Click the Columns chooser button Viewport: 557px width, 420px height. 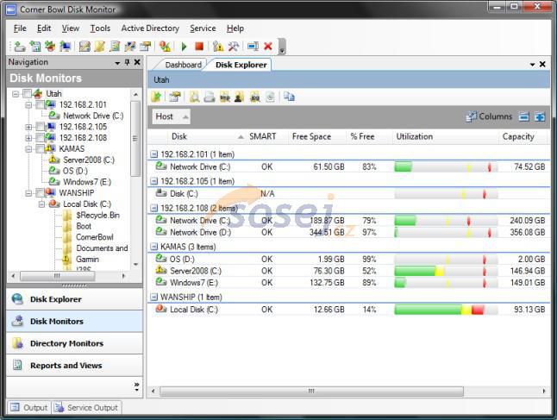489,116
